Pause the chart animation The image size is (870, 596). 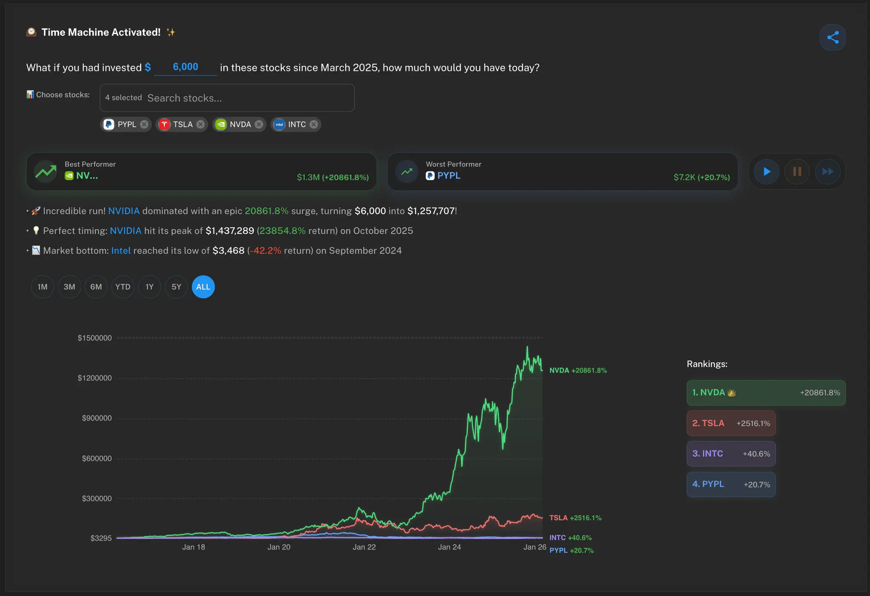tap(797, 172)
